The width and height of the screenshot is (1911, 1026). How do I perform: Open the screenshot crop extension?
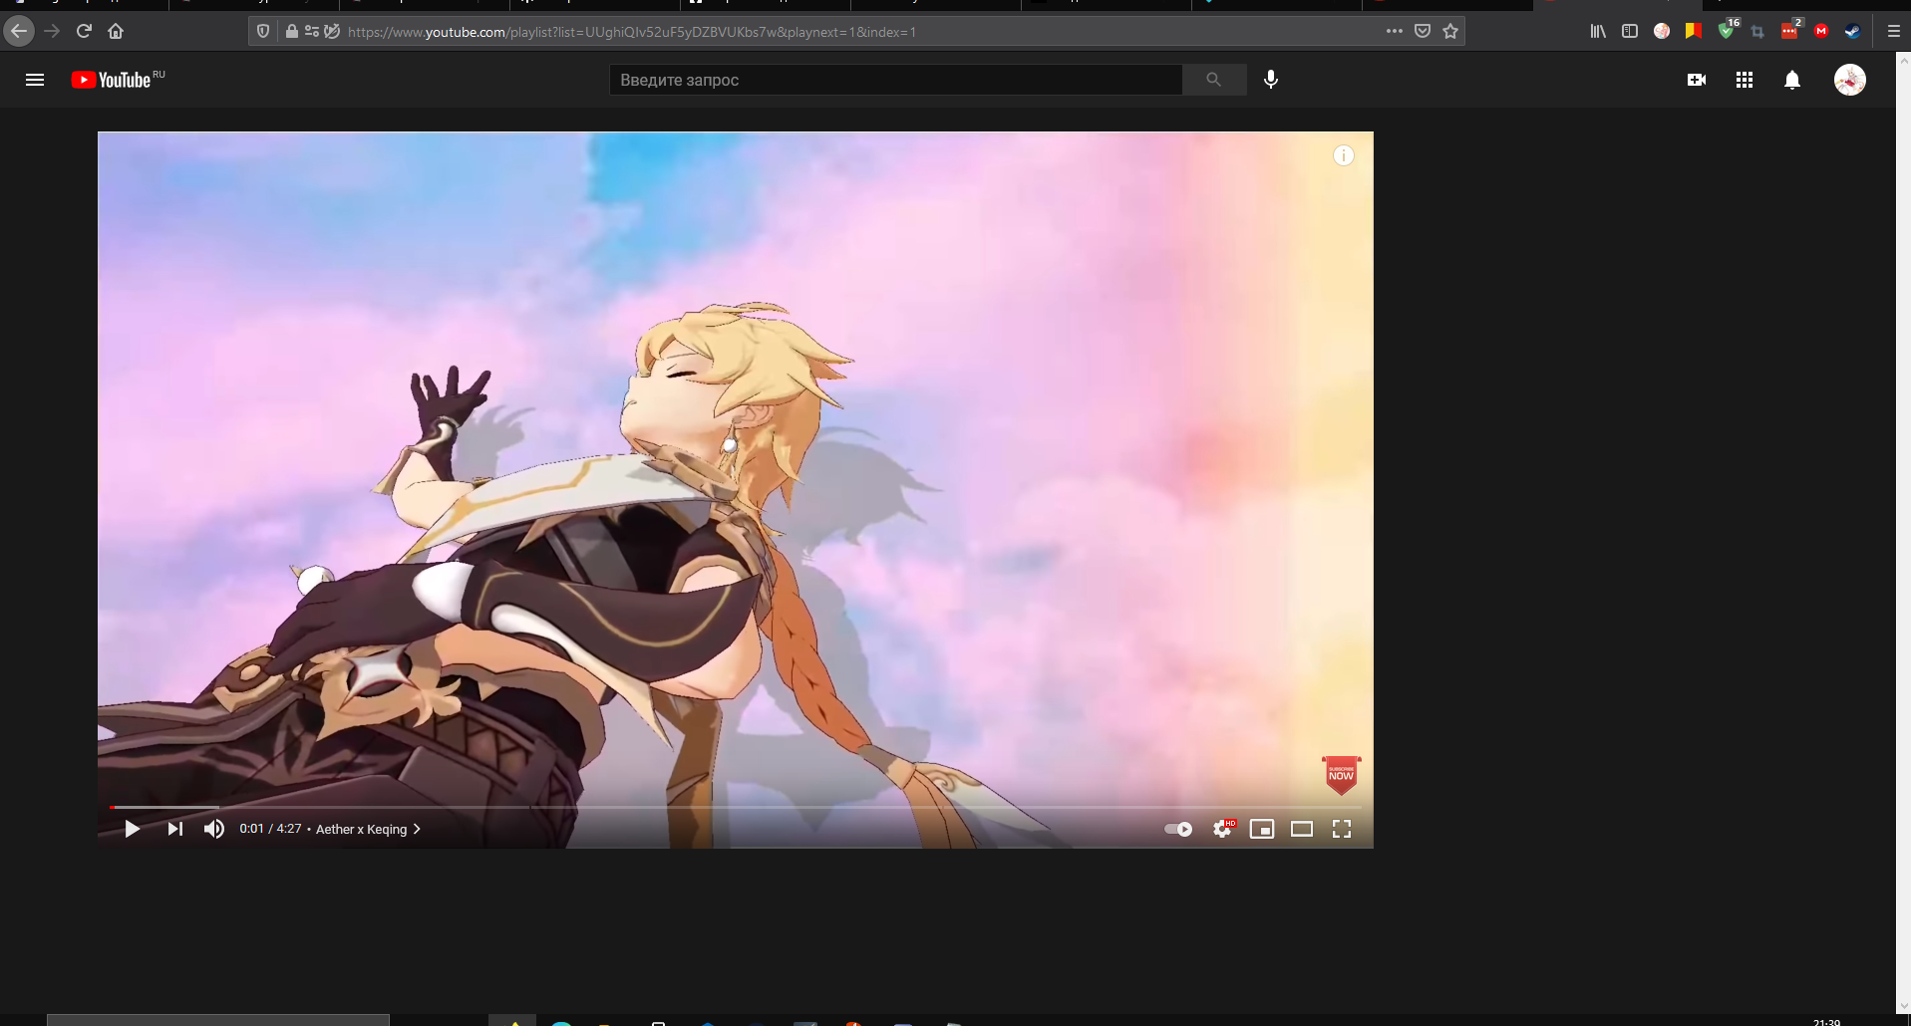tap(1757, 31)
